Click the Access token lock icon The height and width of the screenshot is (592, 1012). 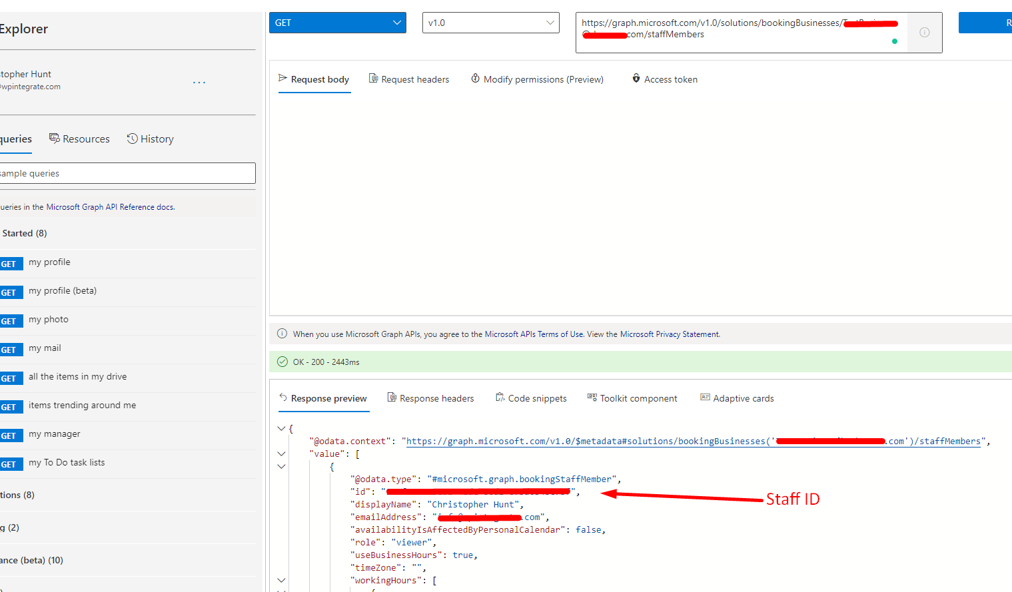coord(636,79)
